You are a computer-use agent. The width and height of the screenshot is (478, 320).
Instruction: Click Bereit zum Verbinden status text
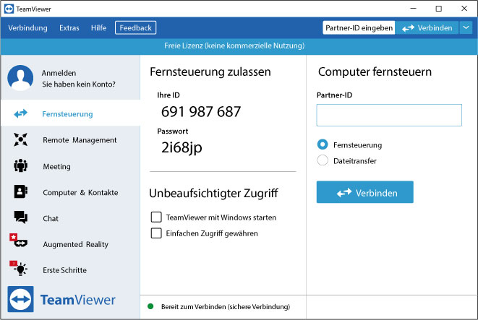tap(226, 306)
